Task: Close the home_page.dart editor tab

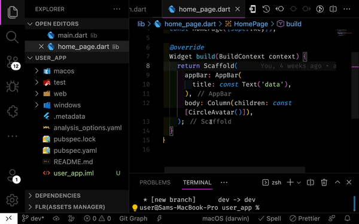Action: [238, 9]
